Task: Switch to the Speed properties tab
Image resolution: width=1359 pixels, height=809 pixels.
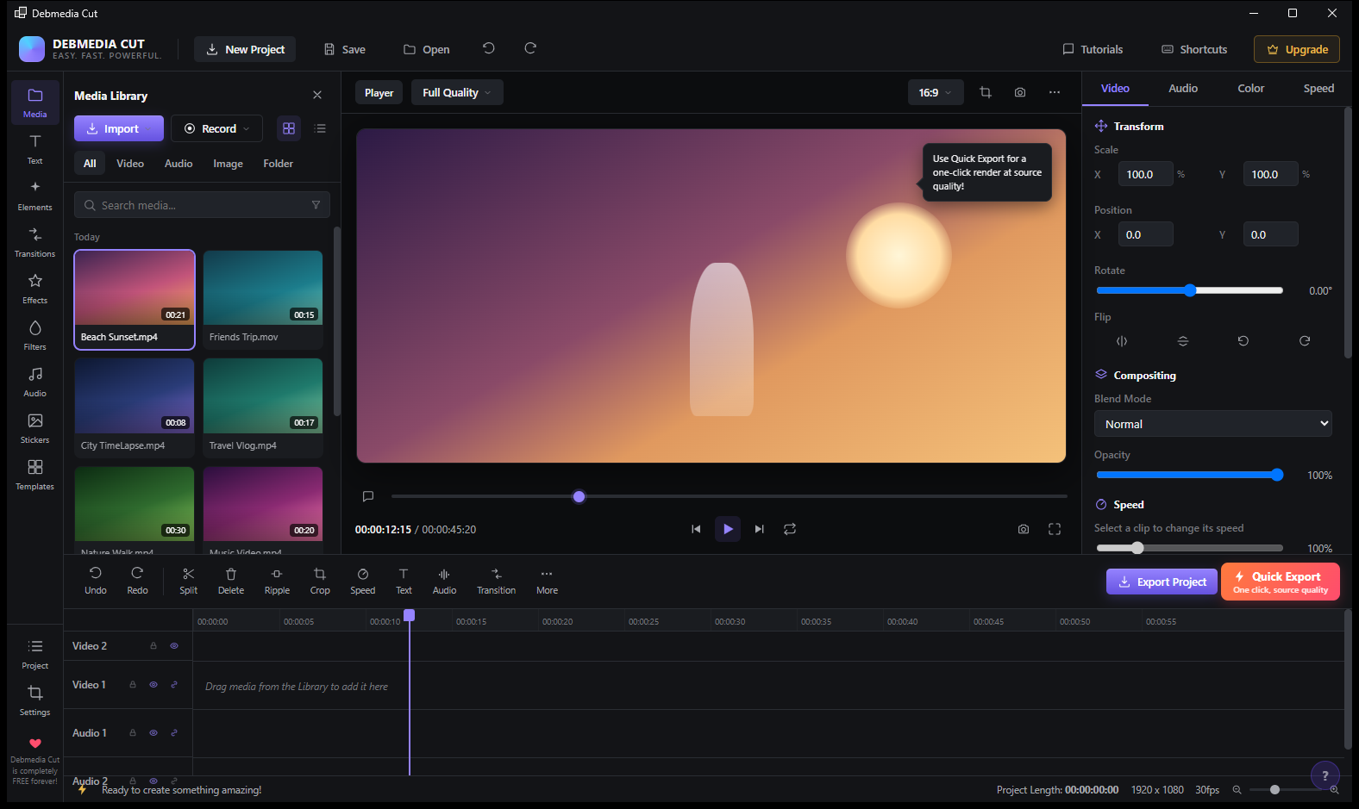Action: click(x=1318, y=88)
